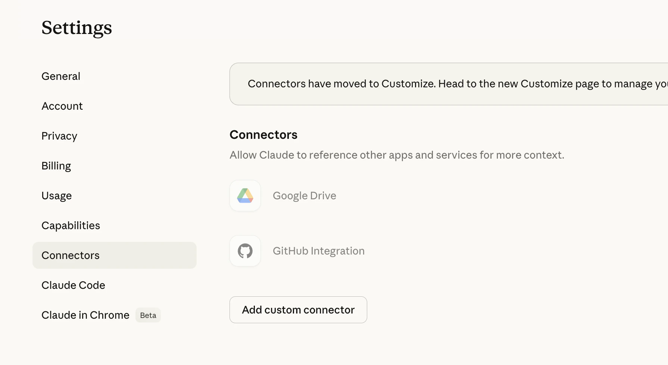Open Claude in Chrome settings

pyautogui.click(x=85, y=315)
